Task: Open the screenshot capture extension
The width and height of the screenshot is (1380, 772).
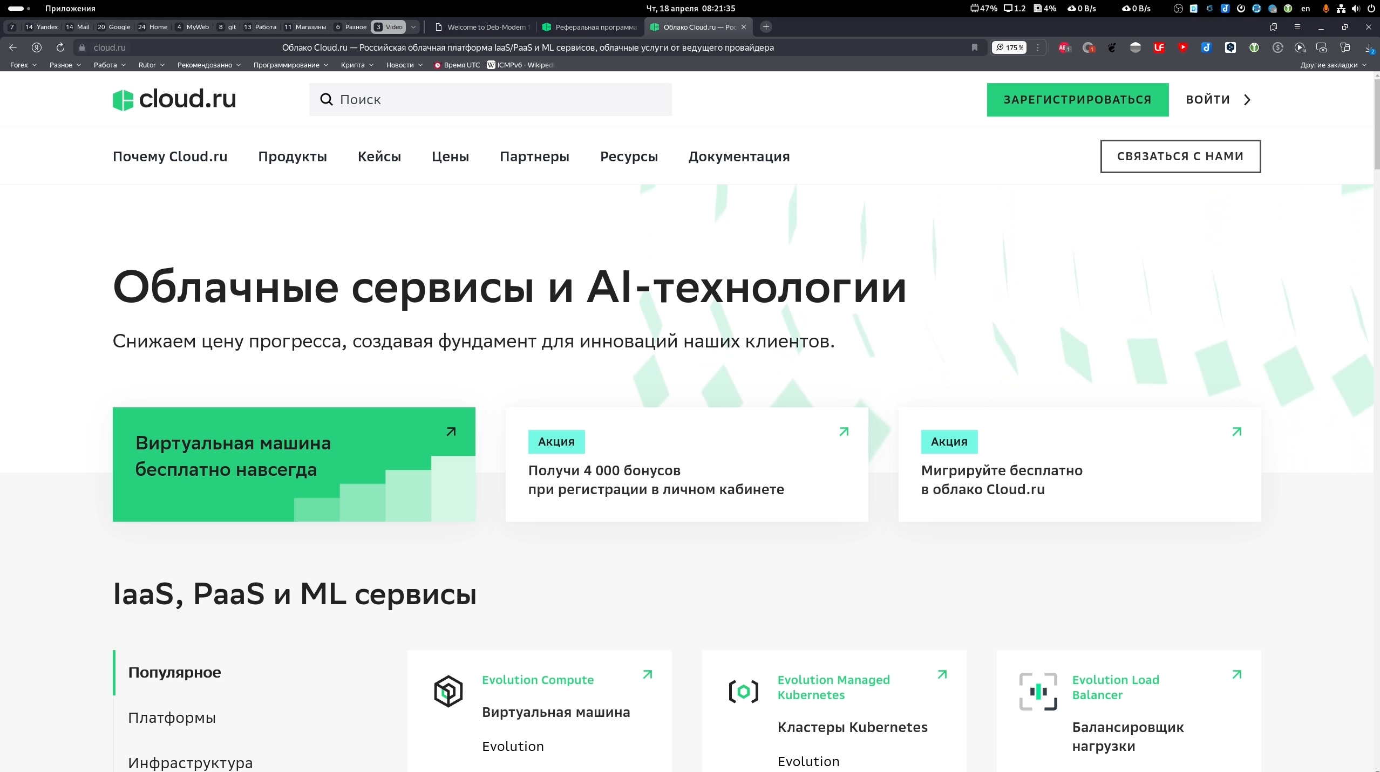Action: pos(1322,47)
